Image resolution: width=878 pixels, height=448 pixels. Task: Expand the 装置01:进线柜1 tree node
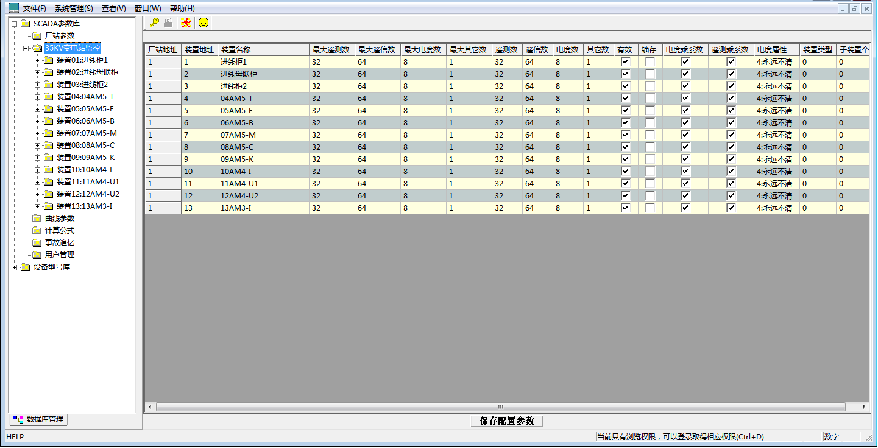point(38,60)
